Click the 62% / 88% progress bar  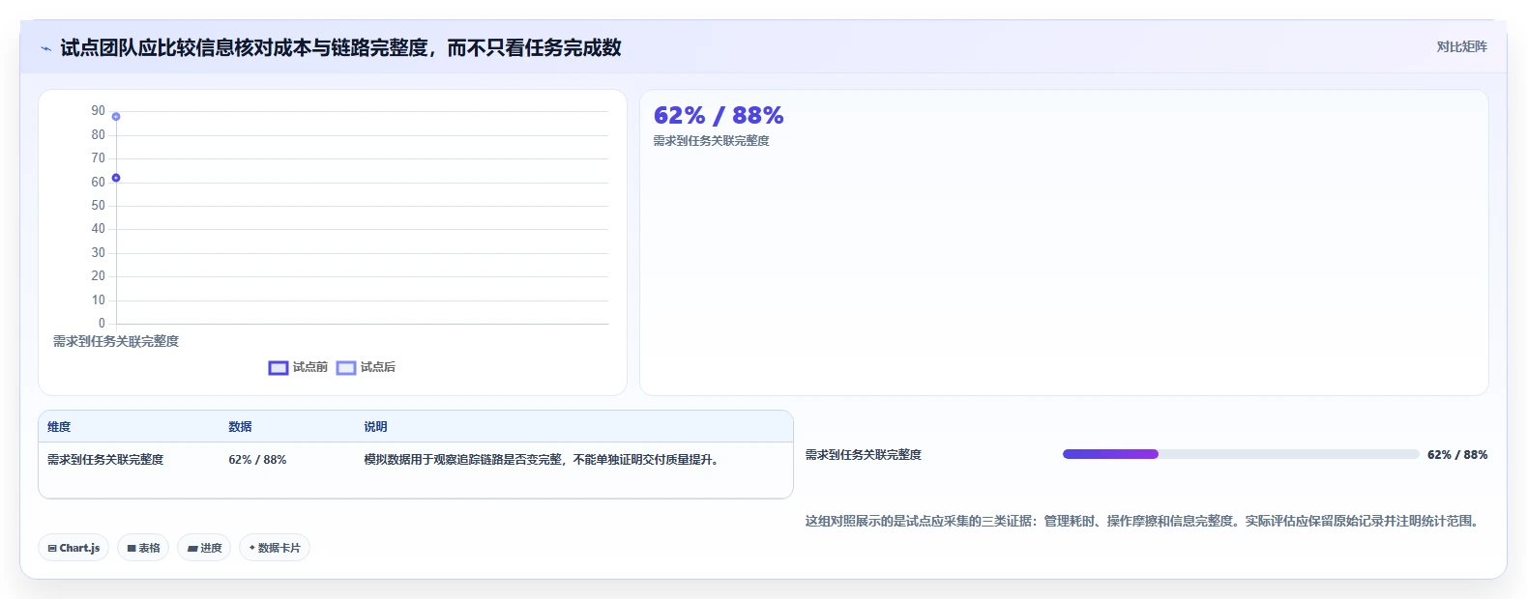[1241, 454]
